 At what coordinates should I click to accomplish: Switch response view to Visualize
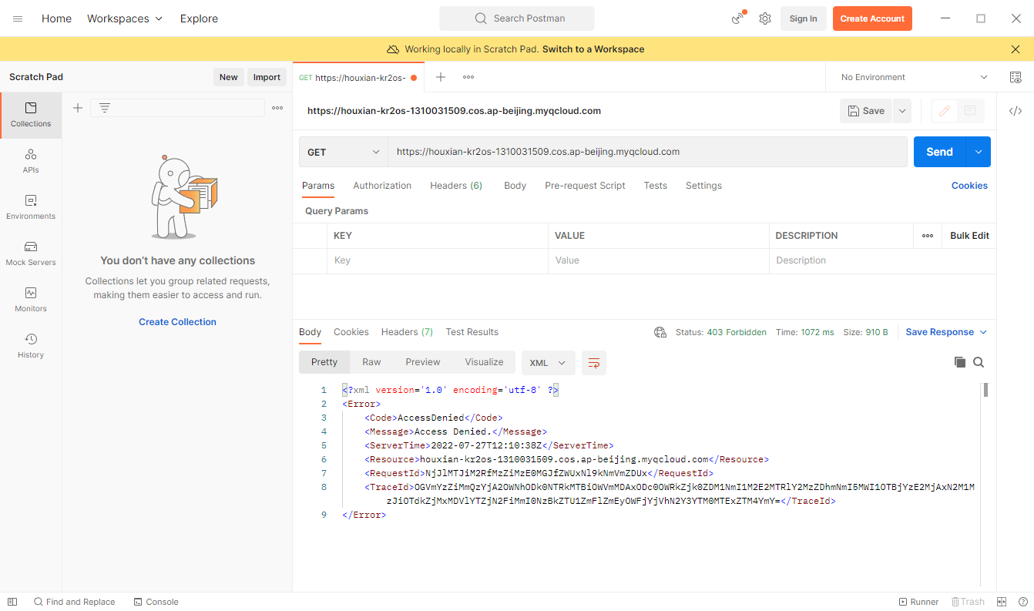point(484,362)
